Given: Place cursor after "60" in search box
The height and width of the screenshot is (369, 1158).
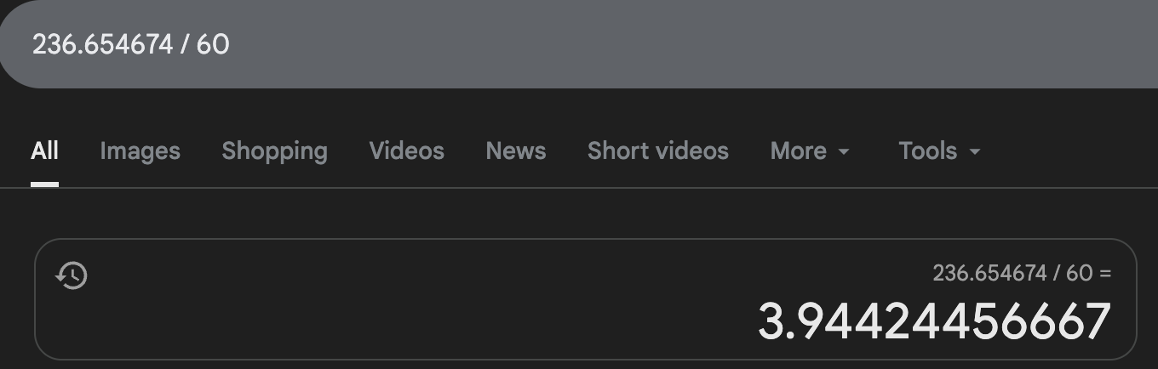Looking at the screenshot, I should 230,44.
